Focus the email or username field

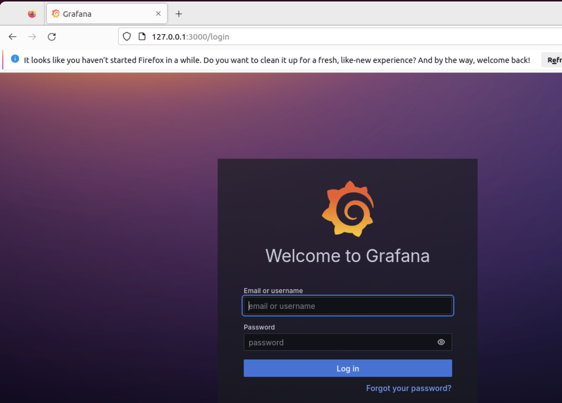tap(347, 306)
